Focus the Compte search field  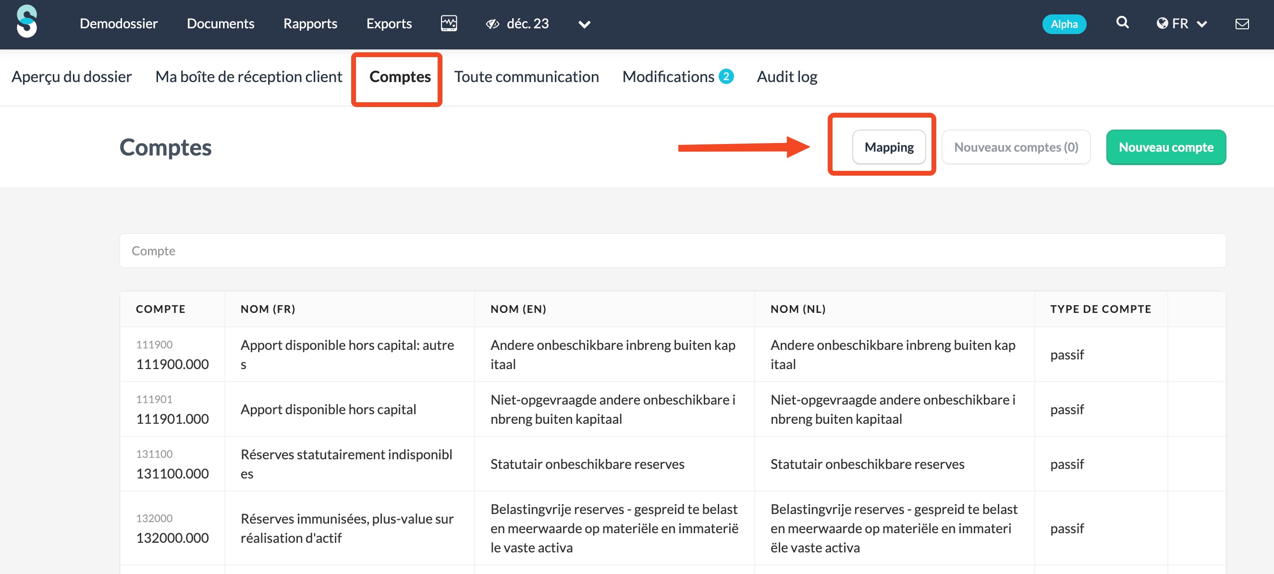pos(673,251)
